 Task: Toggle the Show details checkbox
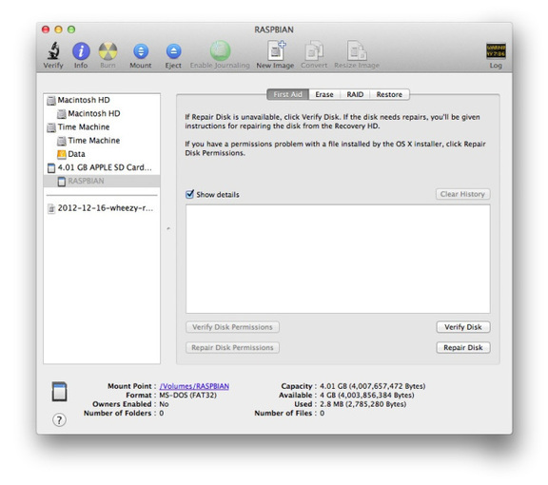189,194
